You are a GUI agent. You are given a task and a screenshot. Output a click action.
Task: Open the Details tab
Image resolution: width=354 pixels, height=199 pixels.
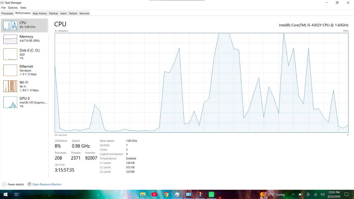point(73,13)
